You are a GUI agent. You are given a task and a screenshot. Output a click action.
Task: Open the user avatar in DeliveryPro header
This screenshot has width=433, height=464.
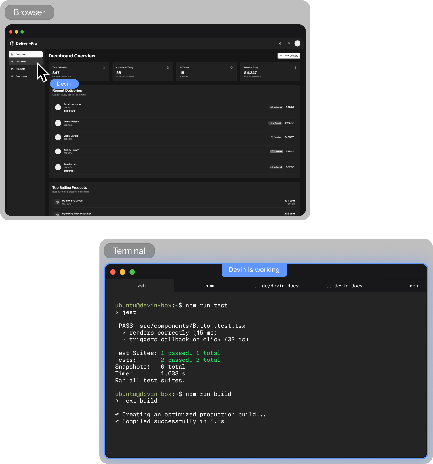click(297, 43)
